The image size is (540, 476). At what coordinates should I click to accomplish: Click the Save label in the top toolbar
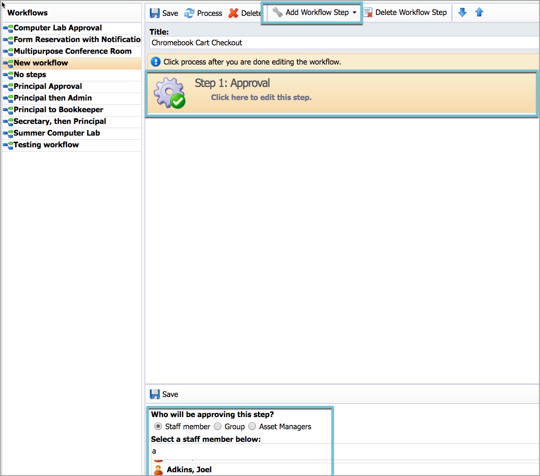pyautogui.click(x=170, y=14)
